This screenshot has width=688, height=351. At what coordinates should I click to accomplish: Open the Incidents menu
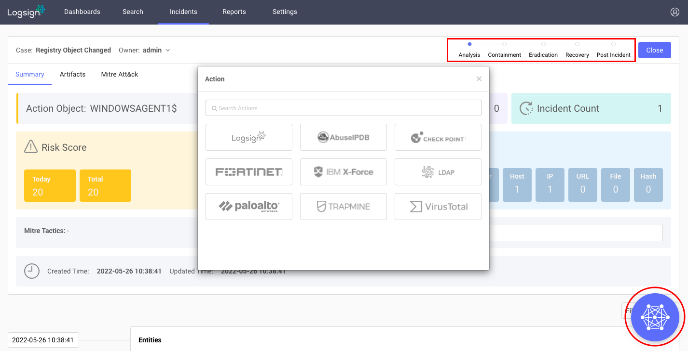tap(183, 12)
